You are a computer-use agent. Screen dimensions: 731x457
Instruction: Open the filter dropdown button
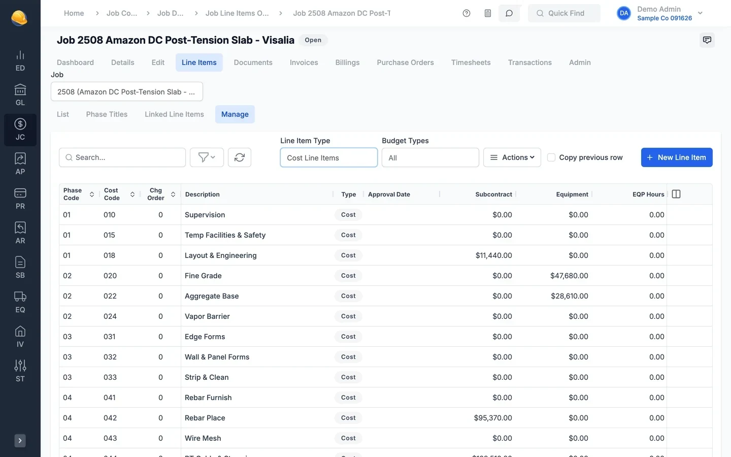point(207,157)
